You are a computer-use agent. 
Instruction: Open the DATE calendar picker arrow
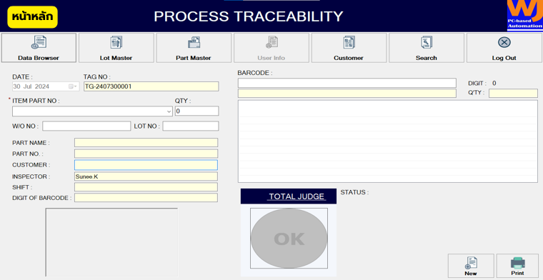pyautogui.click(x=73, y=86)
